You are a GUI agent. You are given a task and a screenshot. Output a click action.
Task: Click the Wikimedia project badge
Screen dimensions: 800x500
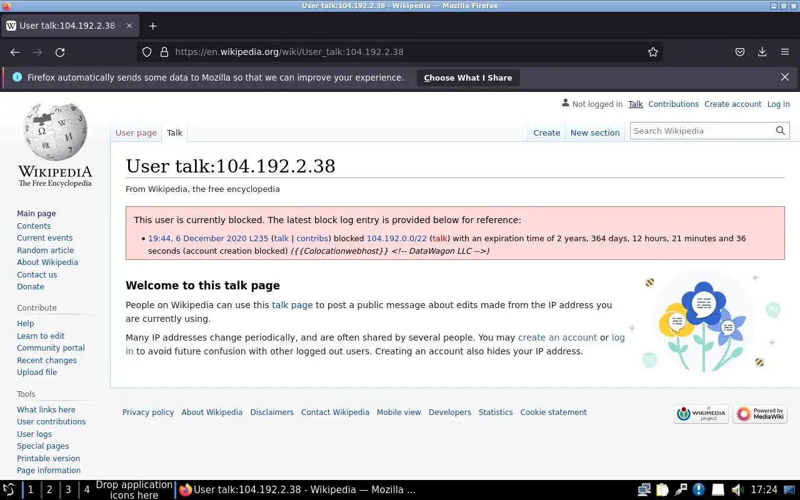(701, 414)
